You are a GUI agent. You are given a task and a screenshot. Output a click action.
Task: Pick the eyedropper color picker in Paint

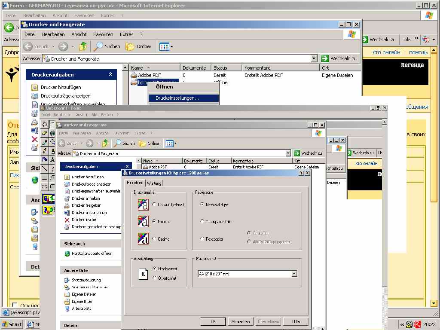[45, 142]
